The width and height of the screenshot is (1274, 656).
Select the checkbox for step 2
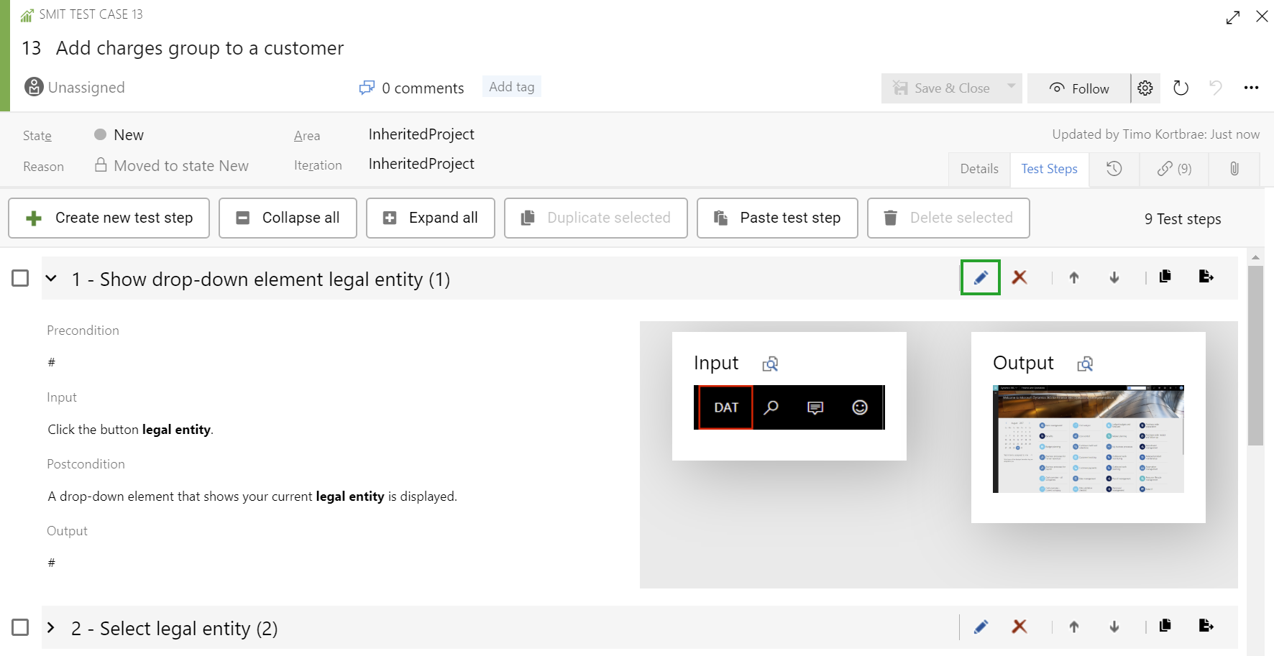20,627
